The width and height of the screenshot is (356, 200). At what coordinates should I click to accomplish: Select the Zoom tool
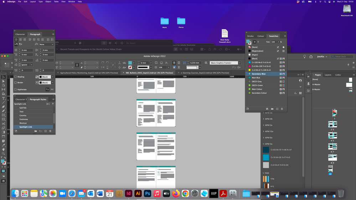[x=4, y=153]
